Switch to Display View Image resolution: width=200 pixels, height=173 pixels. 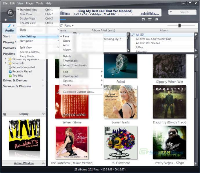[38, 19]
